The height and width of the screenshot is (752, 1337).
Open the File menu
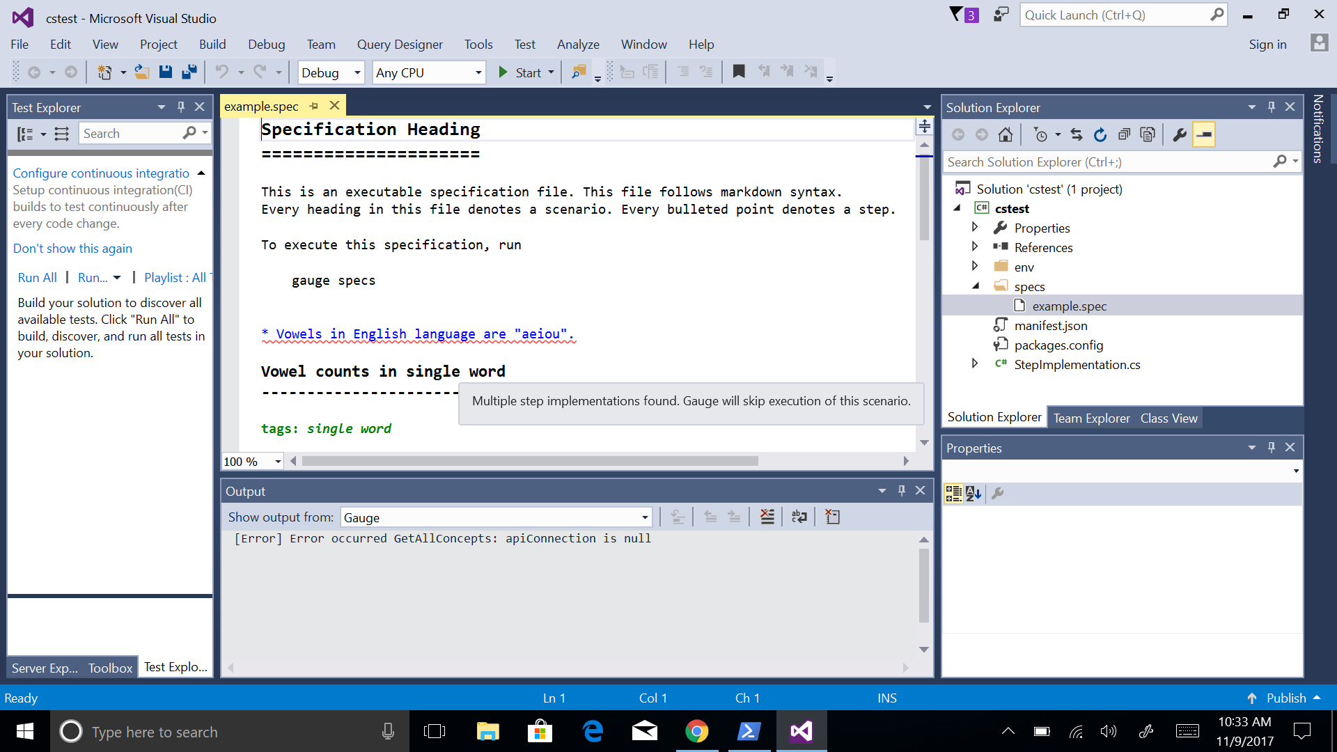(19, 45)
